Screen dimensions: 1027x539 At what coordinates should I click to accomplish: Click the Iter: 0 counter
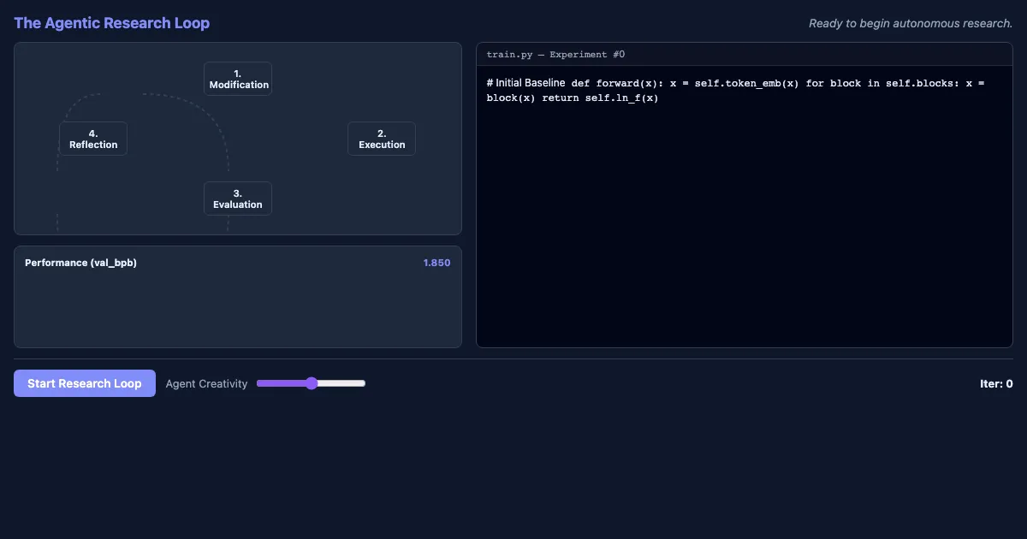pos(996,384)
